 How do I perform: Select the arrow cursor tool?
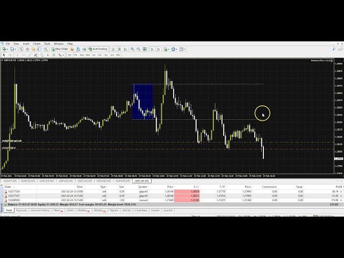[4, 55]
